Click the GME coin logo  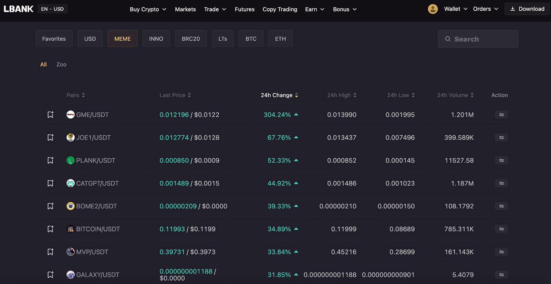click(71, 115)
